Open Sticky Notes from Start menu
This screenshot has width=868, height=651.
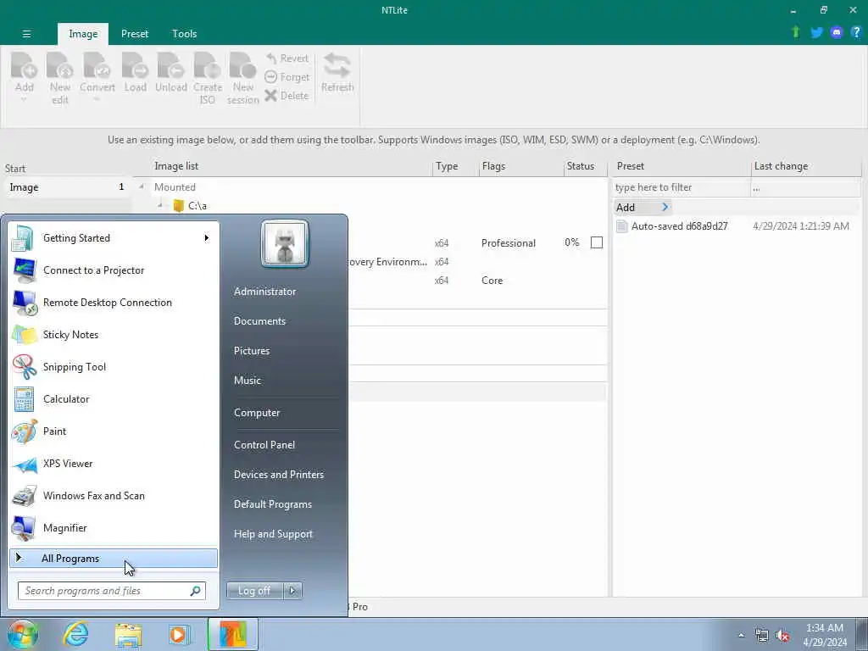(114, 334)
